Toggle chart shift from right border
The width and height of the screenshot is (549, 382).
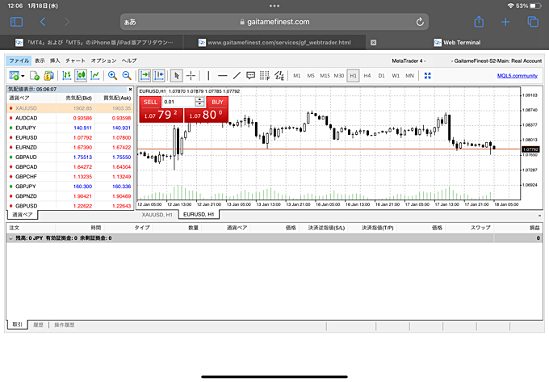pyautogui.click(x=158, y=76)
